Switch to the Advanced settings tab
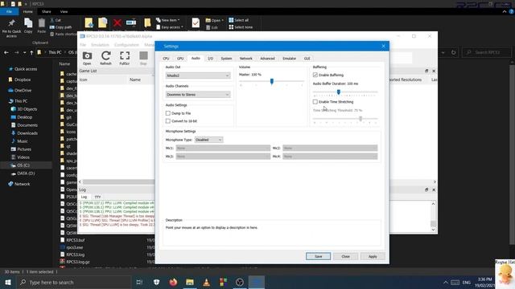The height and width of the screenshot is (289, 515). [267, 59]
